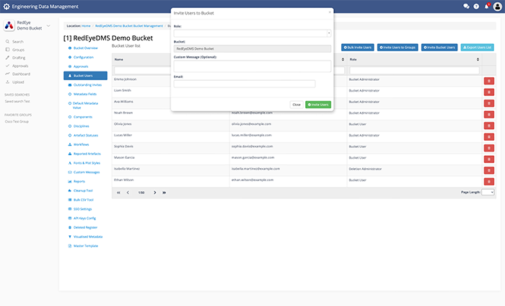The image size is (505, 306).
Task: Open the notifications bell icon
Action: (487, 6)
